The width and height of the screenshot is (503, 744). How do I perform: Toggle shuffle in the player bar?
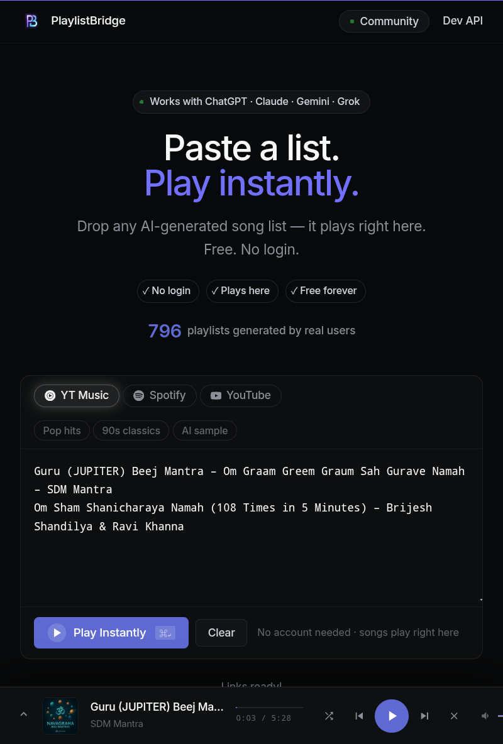click(329, 716)
